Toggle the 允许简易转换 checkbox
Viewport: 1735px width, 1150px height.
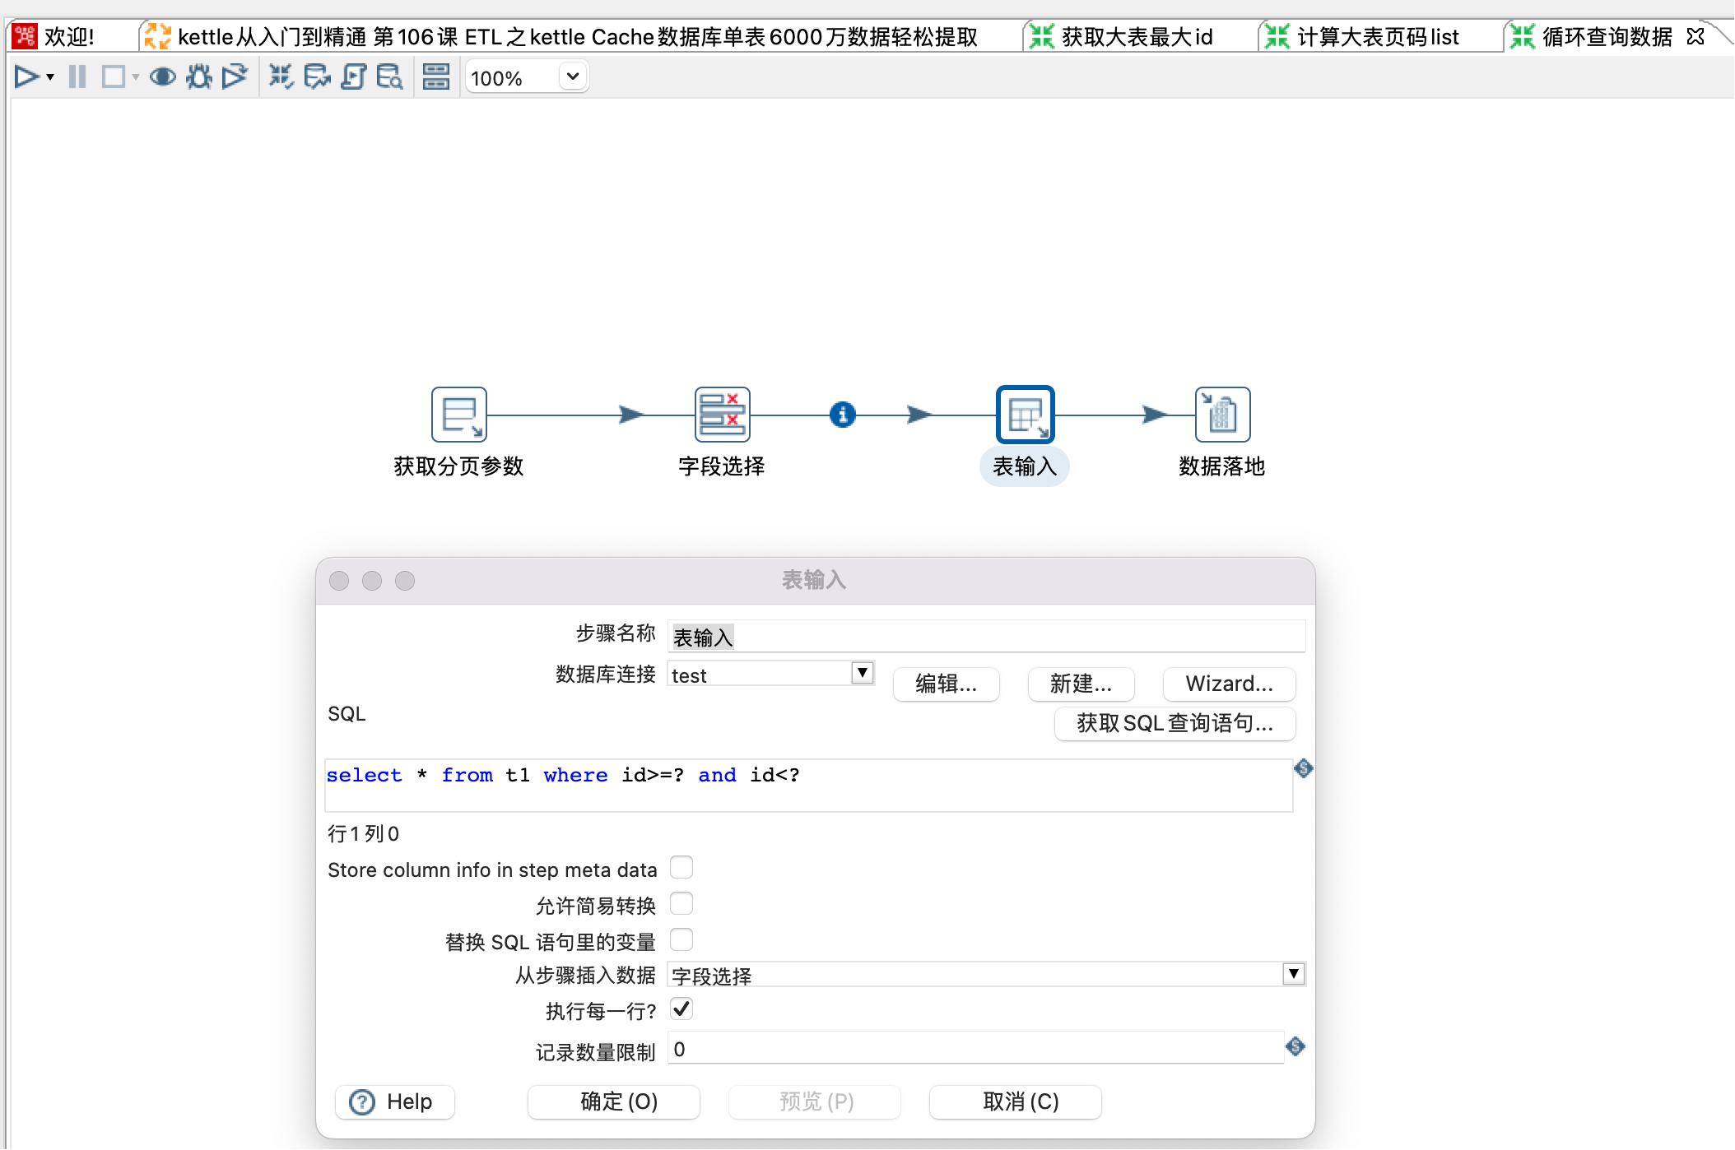coord(681,904)
